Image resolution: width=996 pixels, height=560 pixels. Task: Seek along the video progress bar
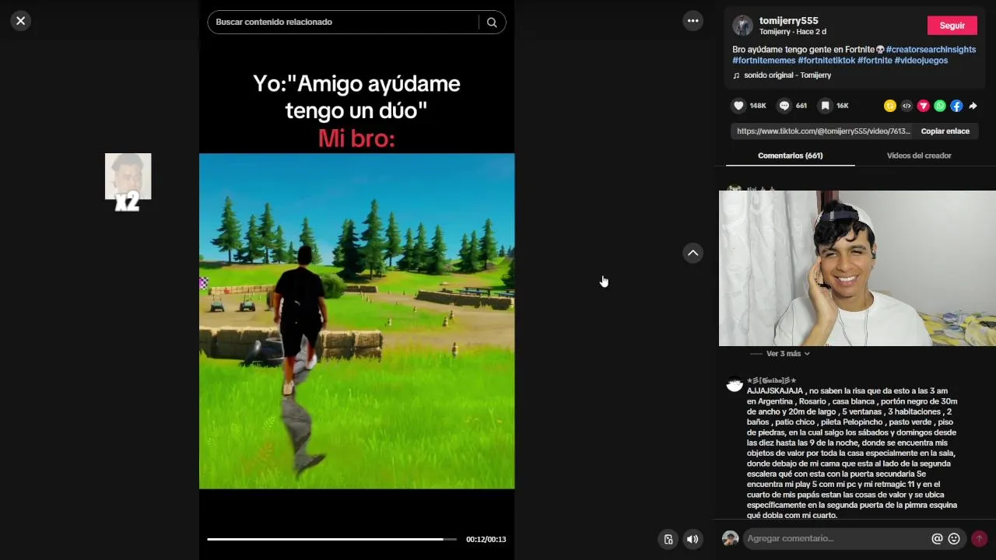332,539
